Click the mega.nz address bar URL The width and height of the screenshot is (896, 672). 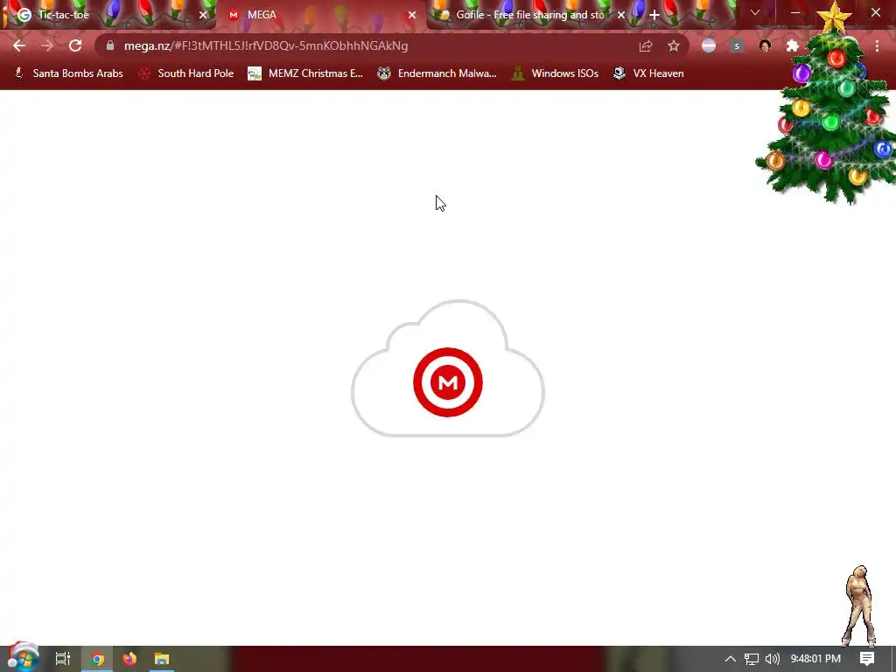(x=266, y=45)
